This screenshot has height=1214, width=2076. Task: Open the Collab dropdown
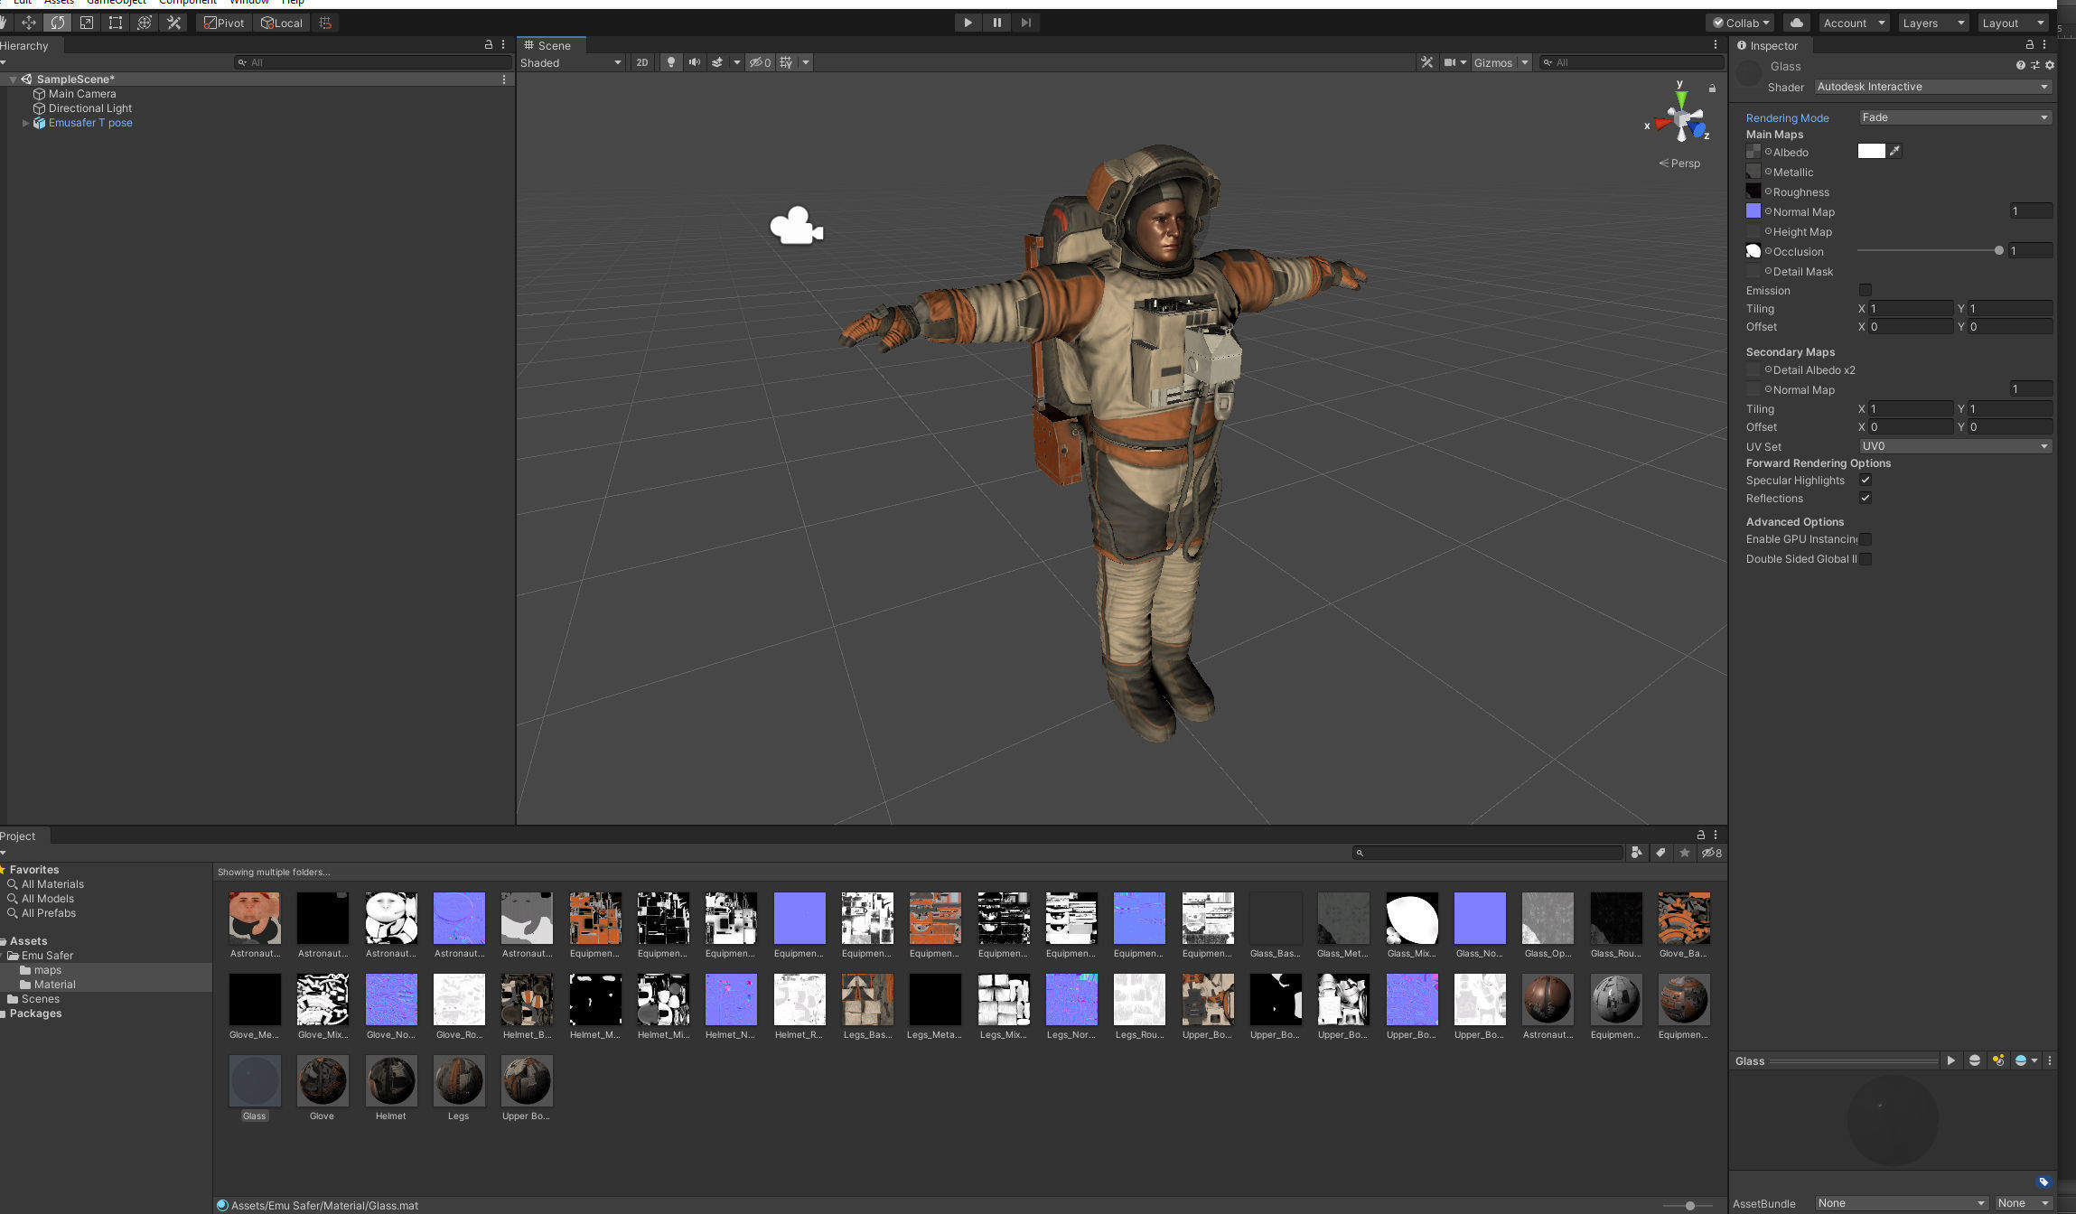pos(1741,23)
